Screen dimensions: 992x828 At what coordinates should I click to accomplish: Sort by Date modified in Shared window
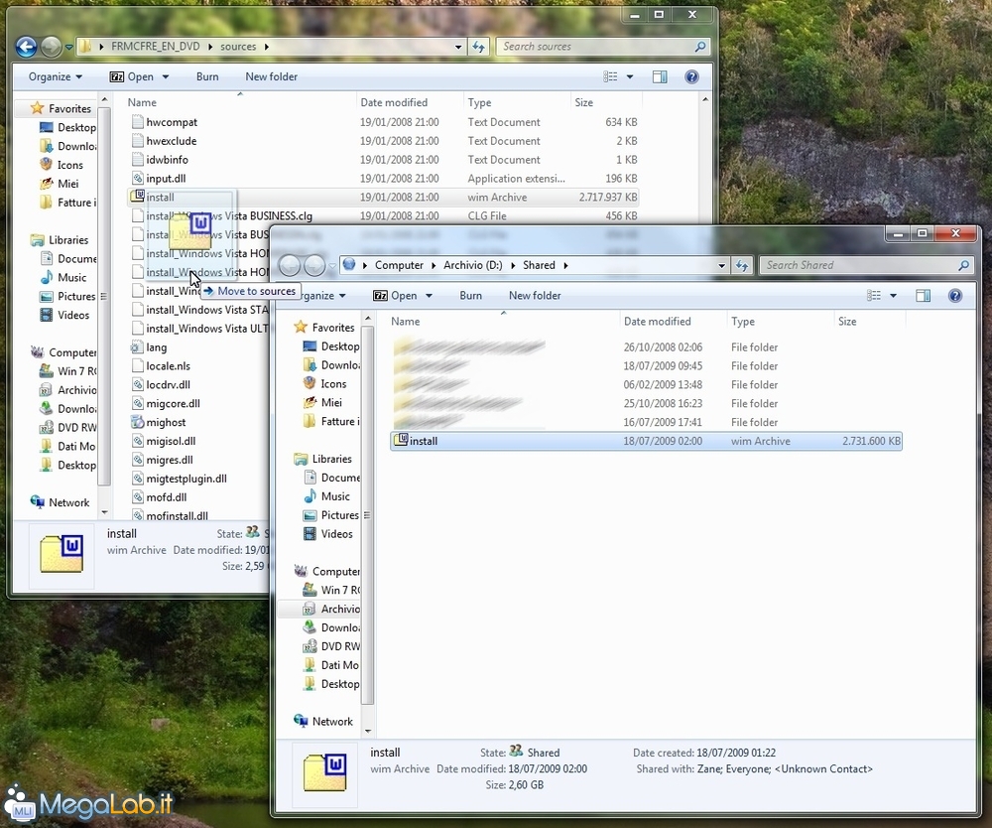coord(658,322)
